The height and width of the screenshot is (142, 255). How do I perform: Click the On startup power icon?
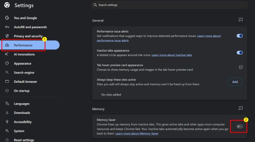pyautogui.click(x=7, y=91)
